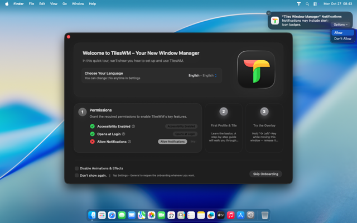Viewport: 357px width, 223px height.
Task: Click the green check next to Accessibility Enabled
Action: coord(92,127)
